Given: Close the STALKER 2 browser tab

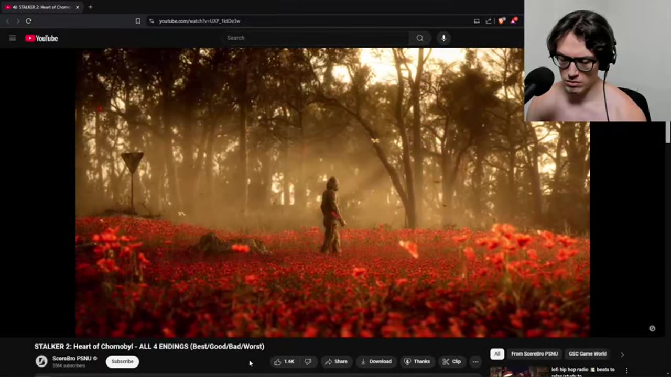Looking at the screenshot, I should coord(78,7).
